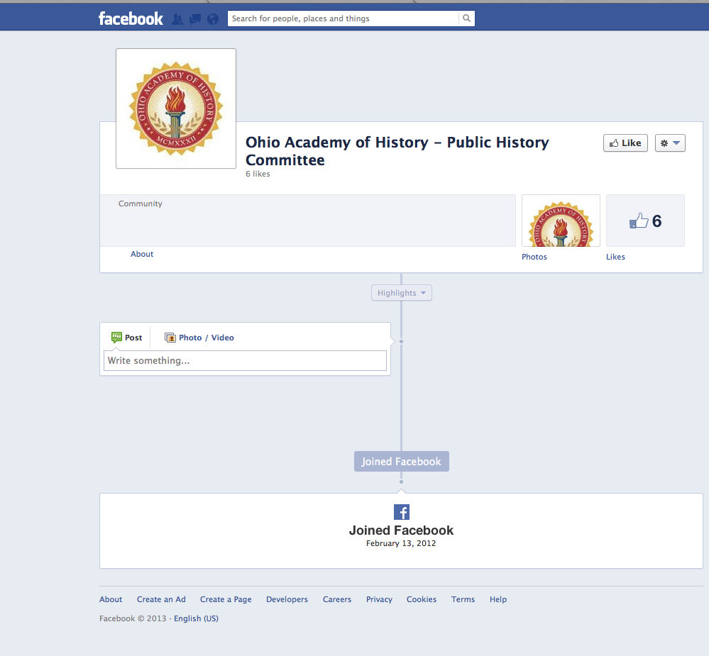Click the Facebook logo in header
Screen dimensions: 709x656
(x=131, y=18)
